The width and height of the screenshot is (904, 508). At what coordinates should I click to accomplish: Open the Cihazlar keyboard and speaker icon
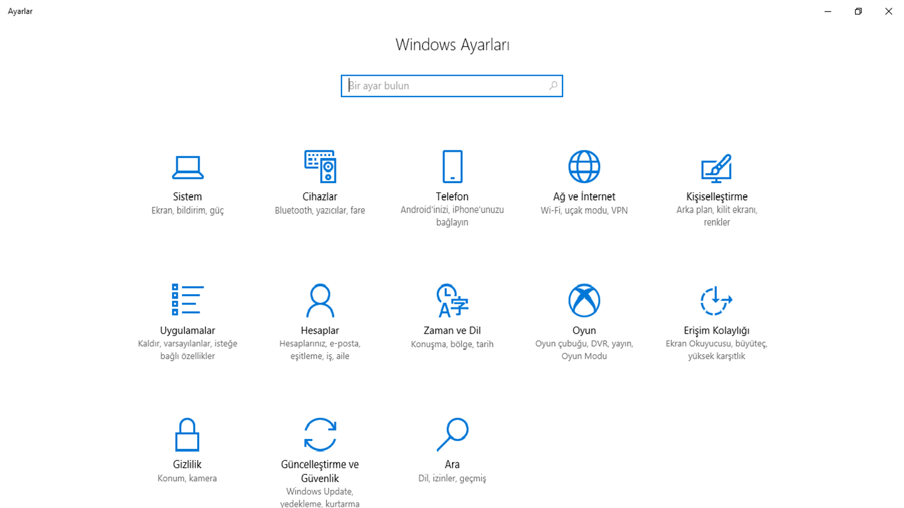click(x=320, y=166)
